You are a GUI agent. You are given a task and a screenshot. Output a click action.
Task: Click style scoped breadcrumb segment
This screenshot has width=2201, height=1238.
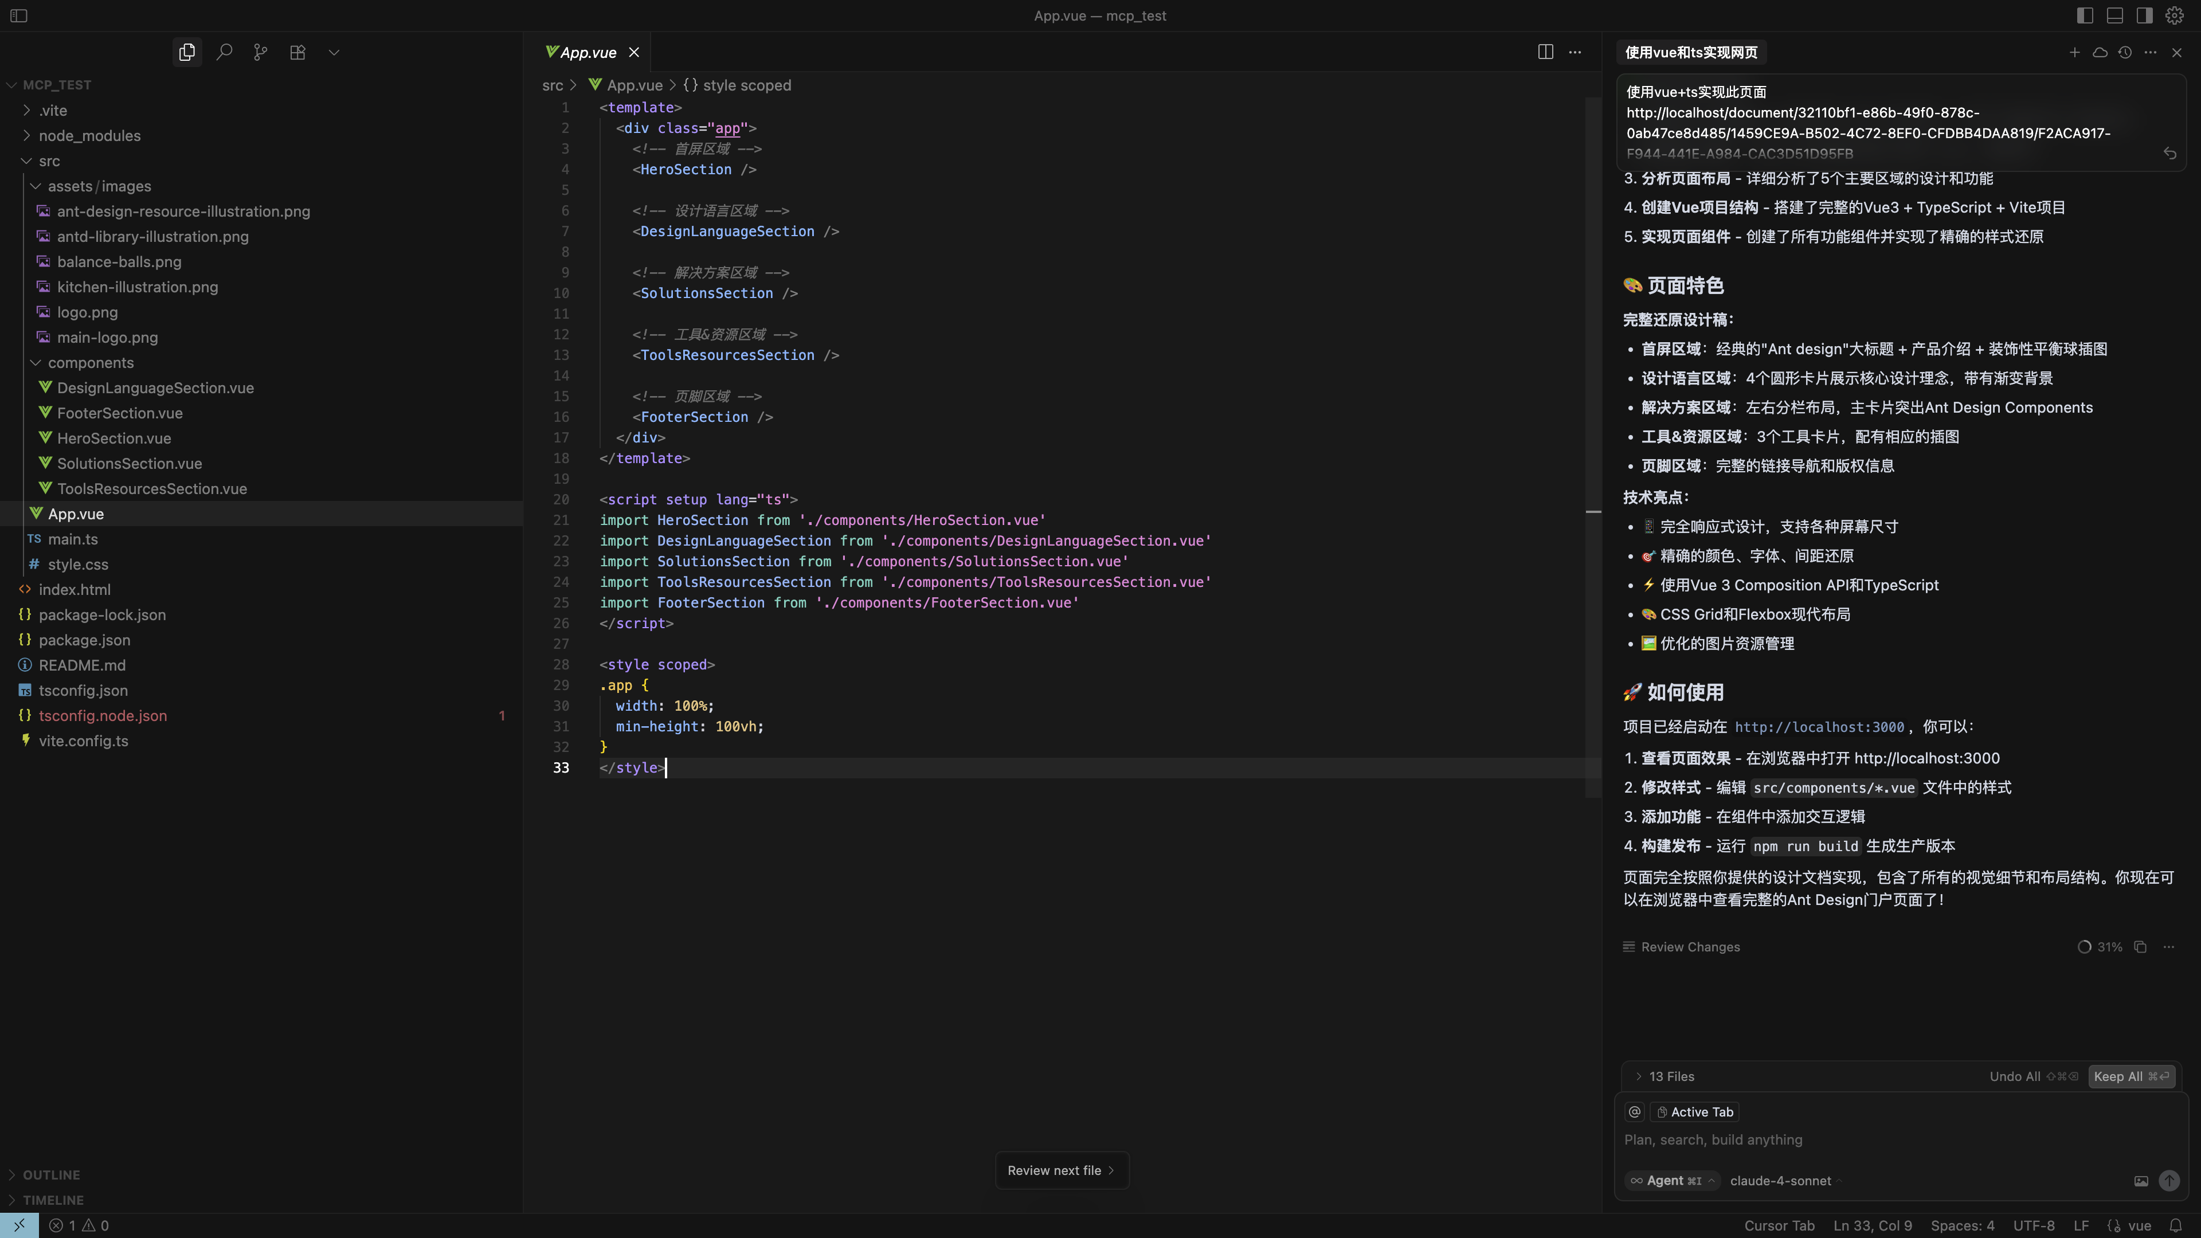(737, 85)
